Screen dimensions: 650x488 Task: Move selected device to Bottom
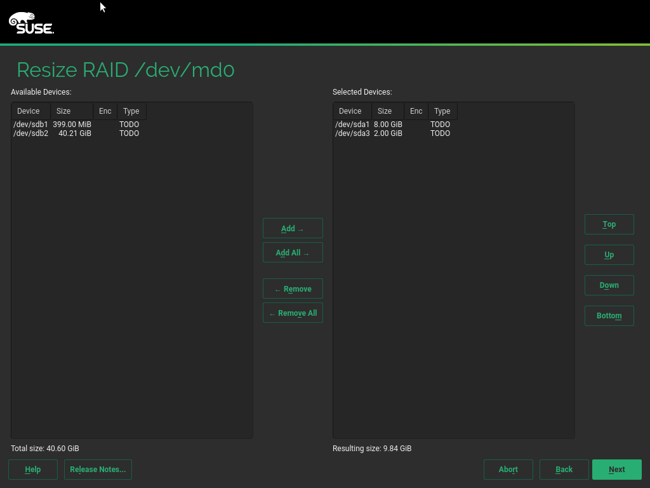click(x=609, y=316)
